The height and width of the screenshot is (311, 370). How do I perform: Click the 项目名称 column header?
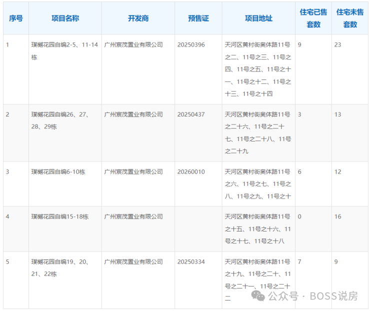point(65,18)
